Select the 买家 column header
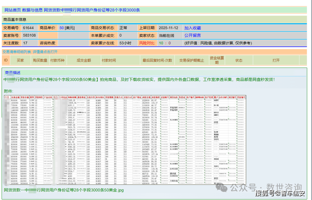Image resolution: width=312 pixels, height=200 pixels. (20, 60)
